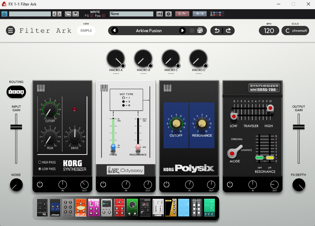Click the M/S mode button
This screenshot has width=315, height=226.
point(199,14)
